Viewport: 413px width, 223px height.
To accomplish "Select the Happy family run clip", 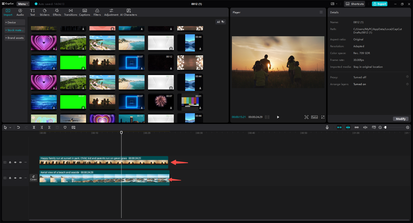I will pos(104,162).
